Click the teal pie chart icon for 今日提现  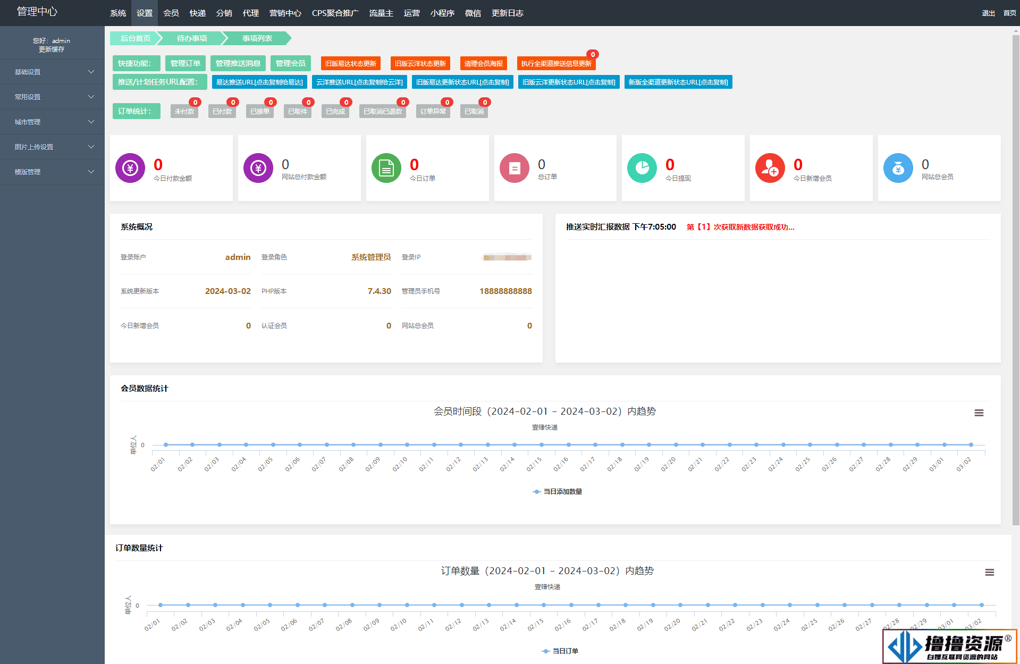[642, 168]
